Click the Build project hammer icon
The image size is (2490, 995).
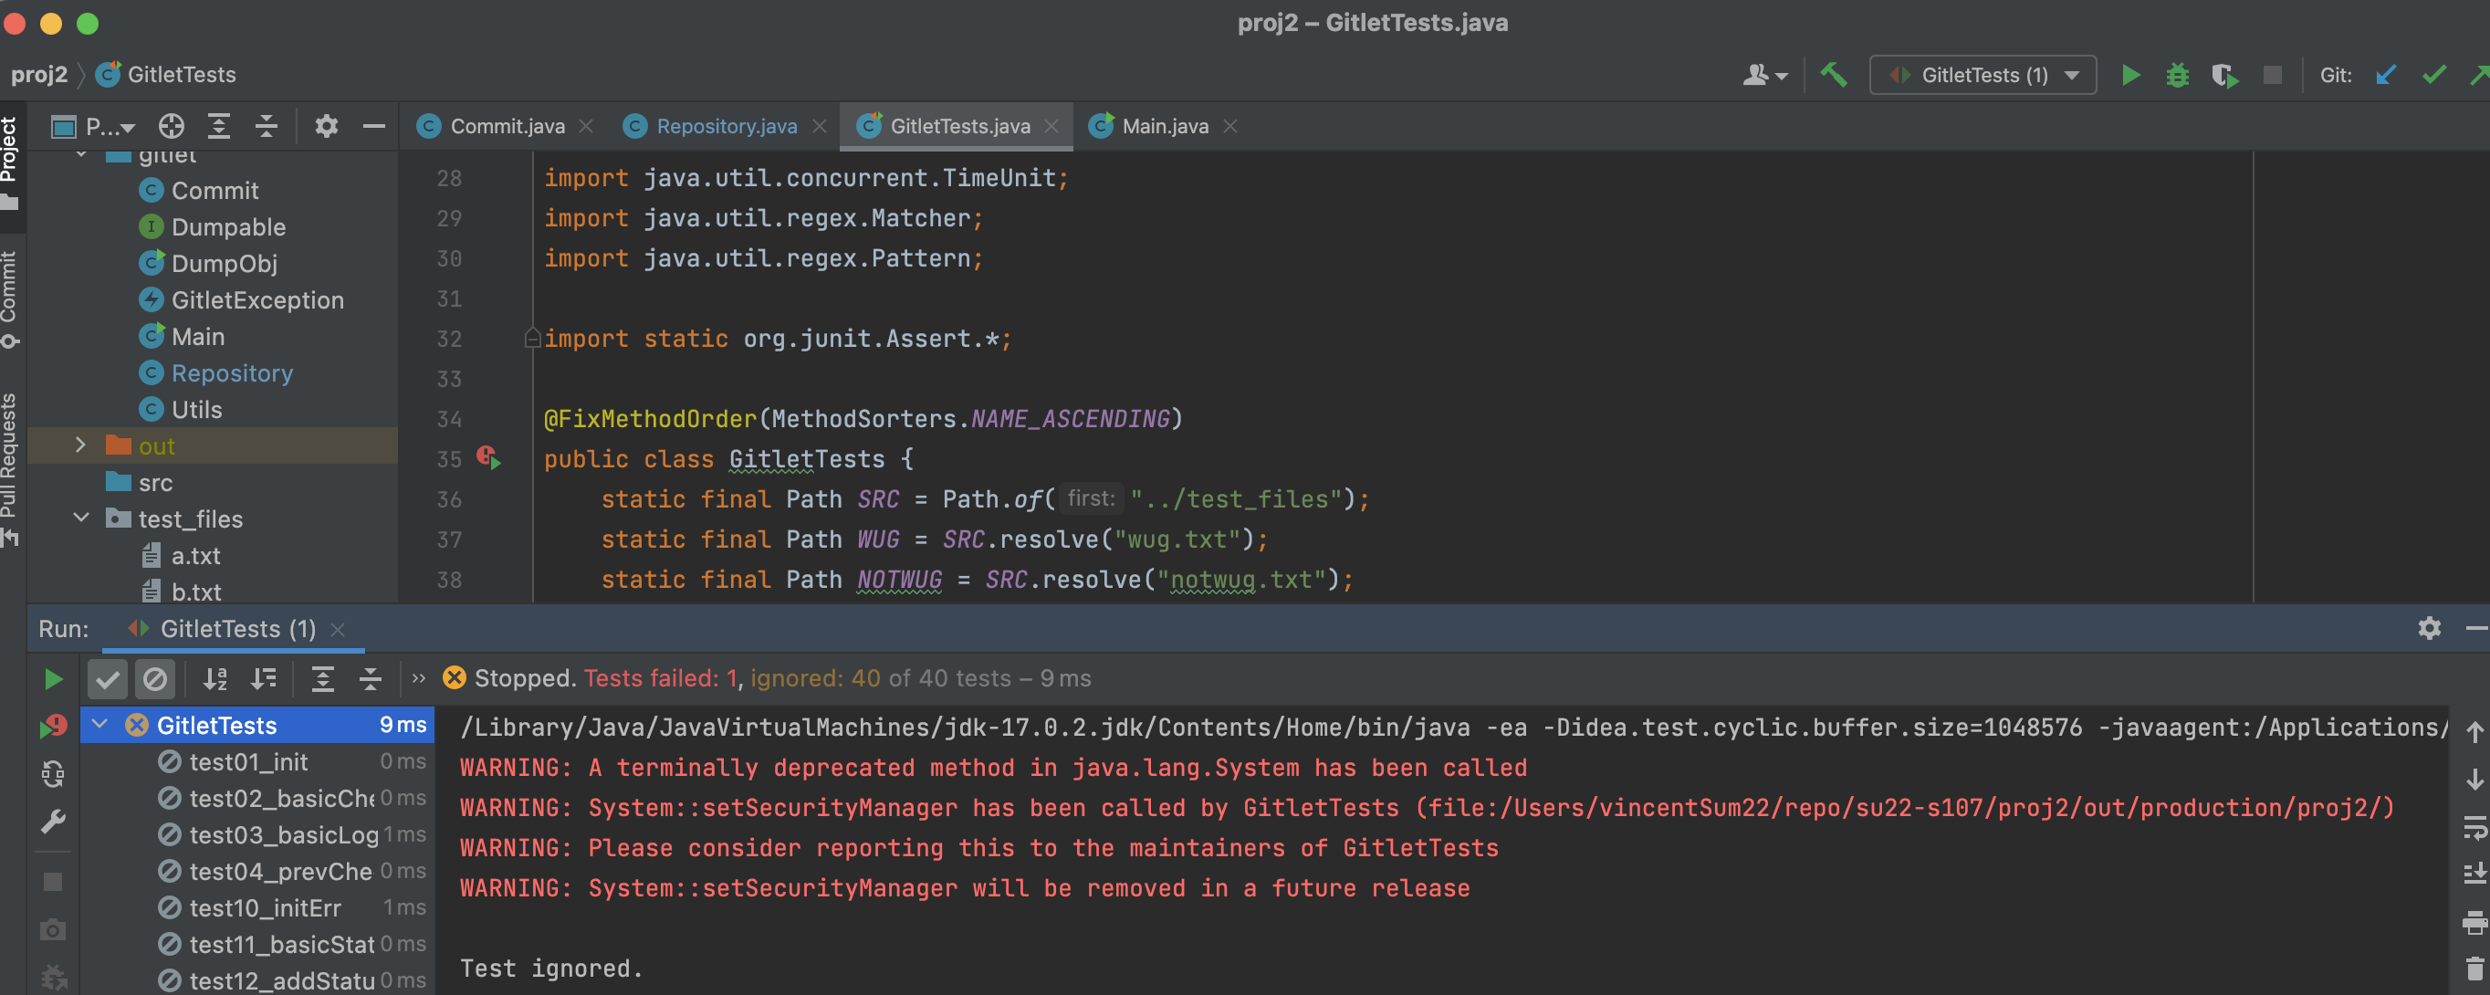point(1833,75)
